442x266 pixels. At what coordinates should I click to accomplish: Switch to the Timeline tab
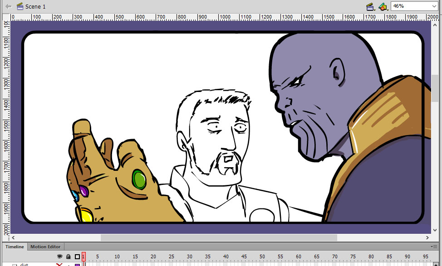pyautogui.click(x=15, y=247)
